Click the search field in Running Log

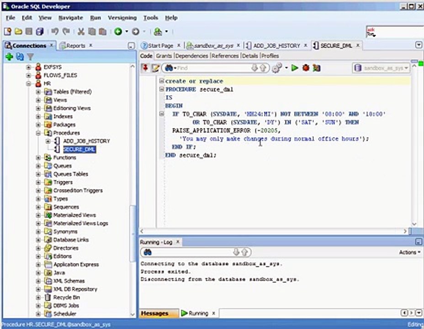click(x=192, y=252)
